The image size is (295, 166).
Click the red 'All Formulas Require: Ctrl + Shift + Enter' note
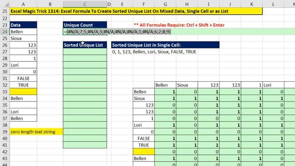pos(179,25)
